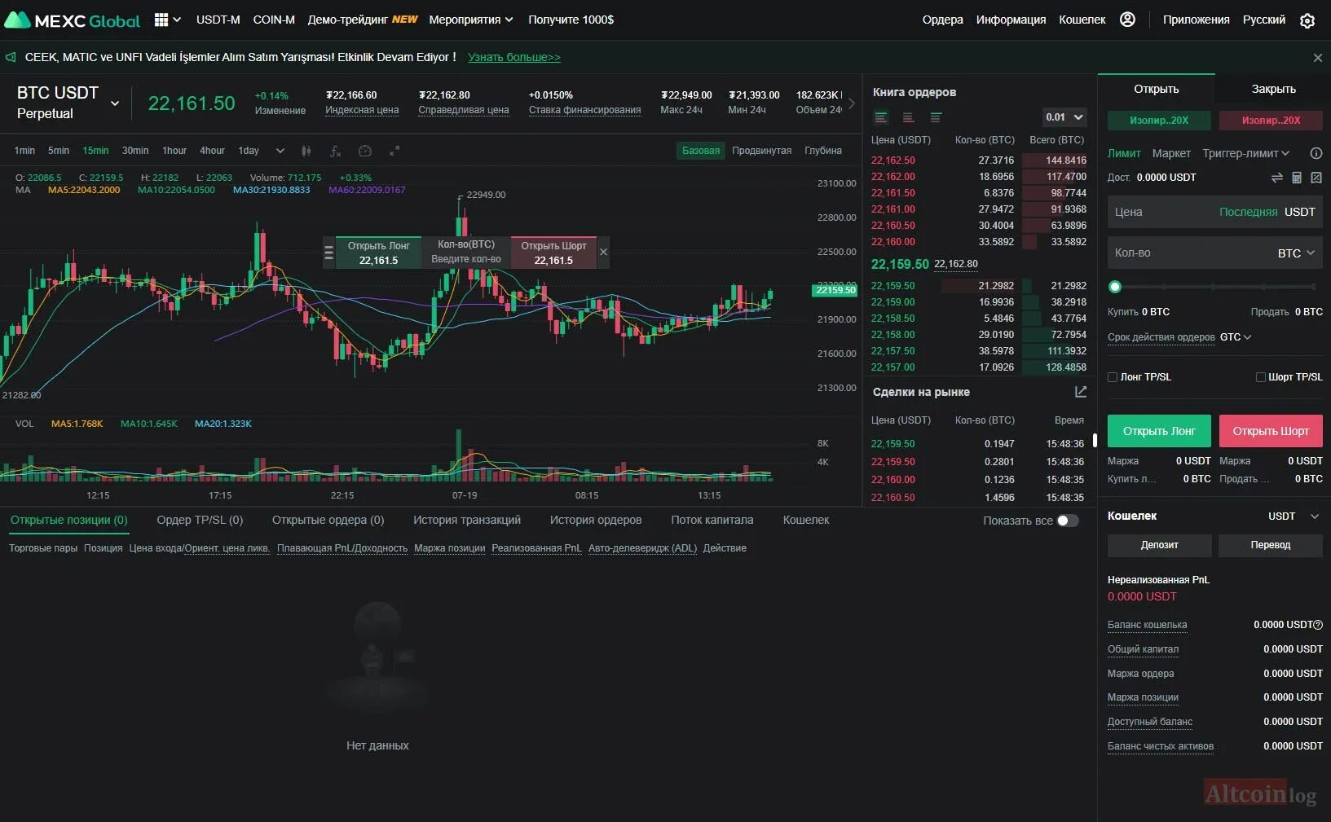Select the 1hour timeframe
The image size is (1331, 822).
[174, 151]
